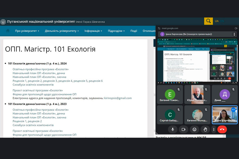Open blue options dots on Ірина Кирпичова tile

[x=233, y=110]
